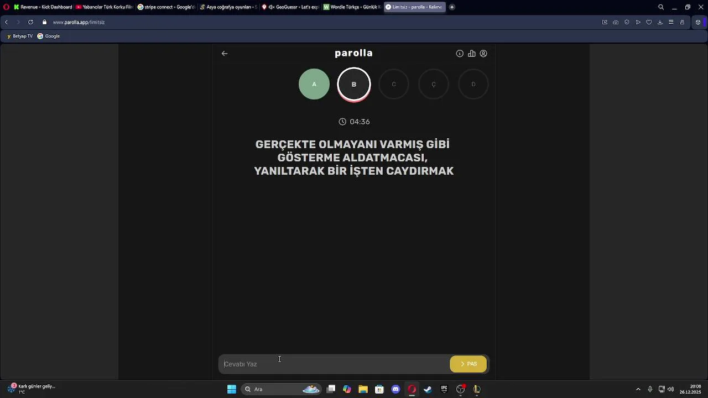Click the edit page toolbar icon
The height and width of the screenshot is (398, 708).
tap(605, 22)
